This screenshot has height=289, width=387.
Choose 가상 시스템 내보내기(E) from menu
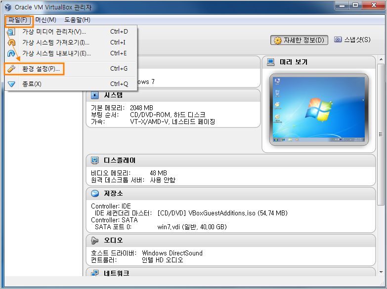pyautogui.click(x=71, y=53)
